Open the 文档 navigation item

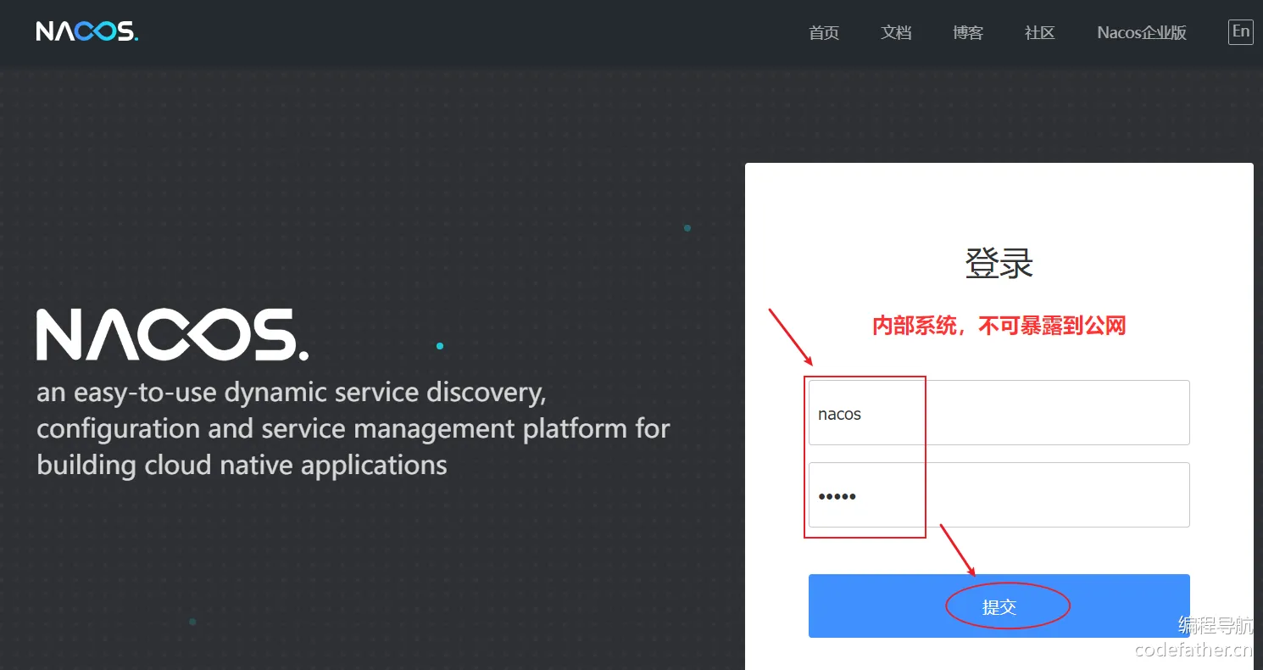click(896, 33)
